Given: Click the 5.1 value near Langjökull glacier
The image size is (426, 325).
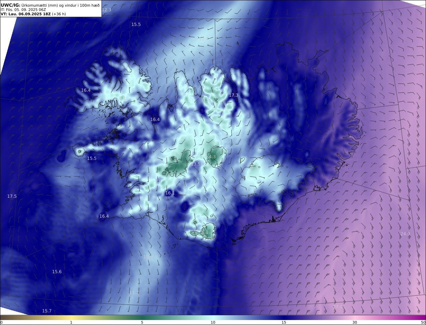Looking at the screenshot, I should [x=173, y=159].
